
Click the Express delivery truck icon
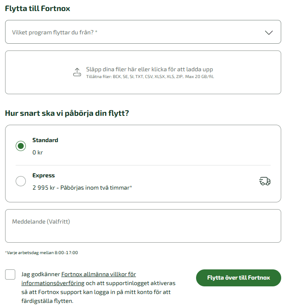(265, 182)
